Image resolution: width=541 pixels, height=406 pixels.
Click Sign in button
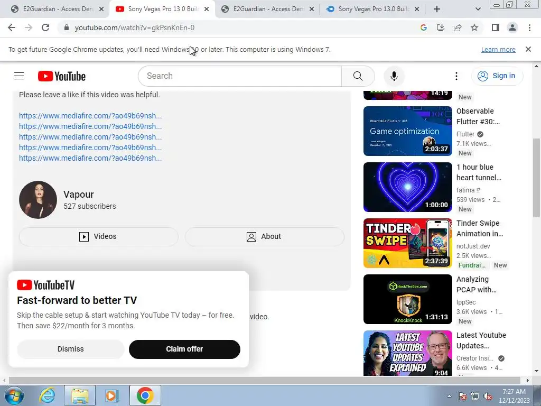pos(497,76)
